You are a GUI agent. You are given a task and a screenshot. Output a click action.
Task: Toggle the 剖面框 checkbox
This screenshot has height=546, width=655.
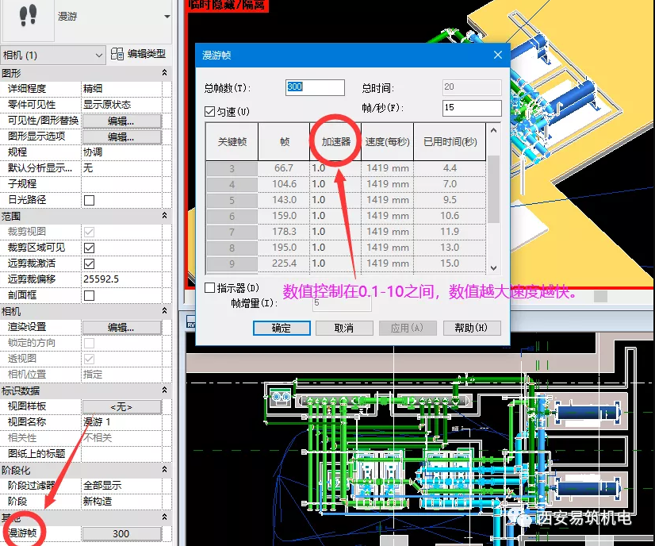click(x=89, y=295)
